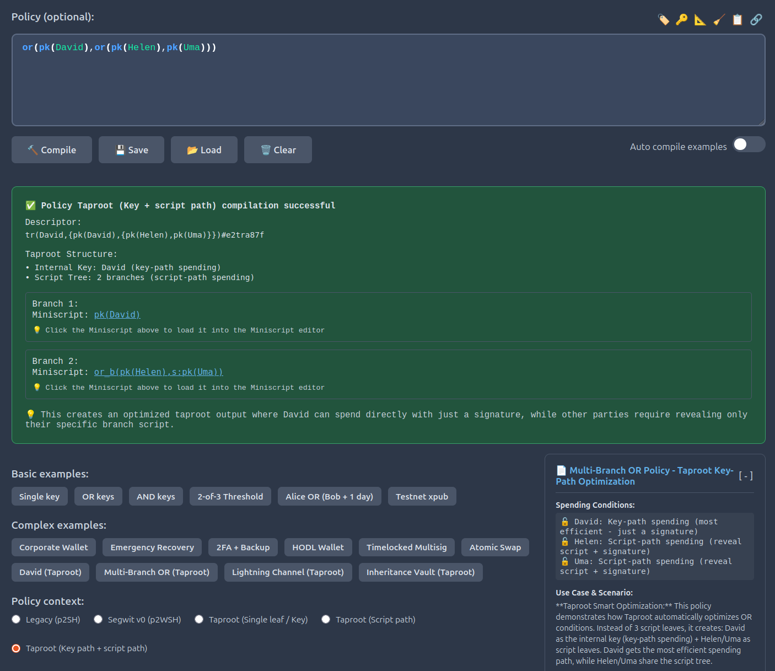
Task: Click the tag label icon above policy editor
Action: [664, 20]
